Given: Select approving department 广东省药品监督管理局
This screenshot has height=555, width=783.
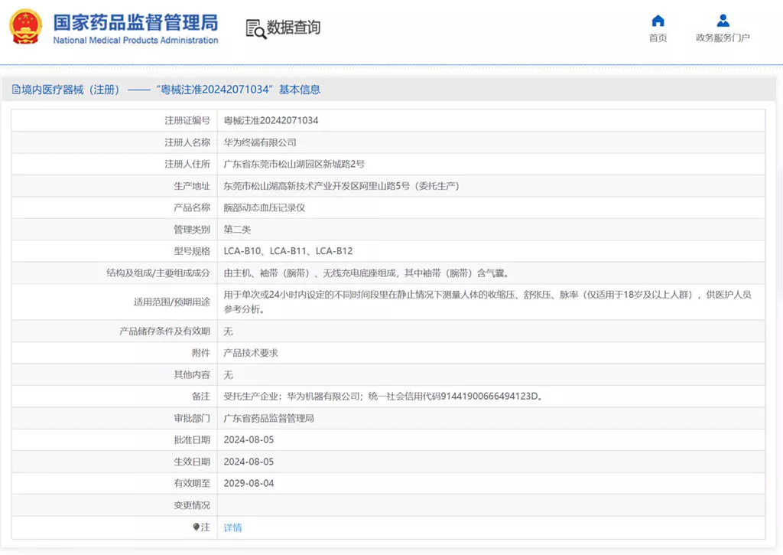Looking at the screenshot, I should pos(268,418).
